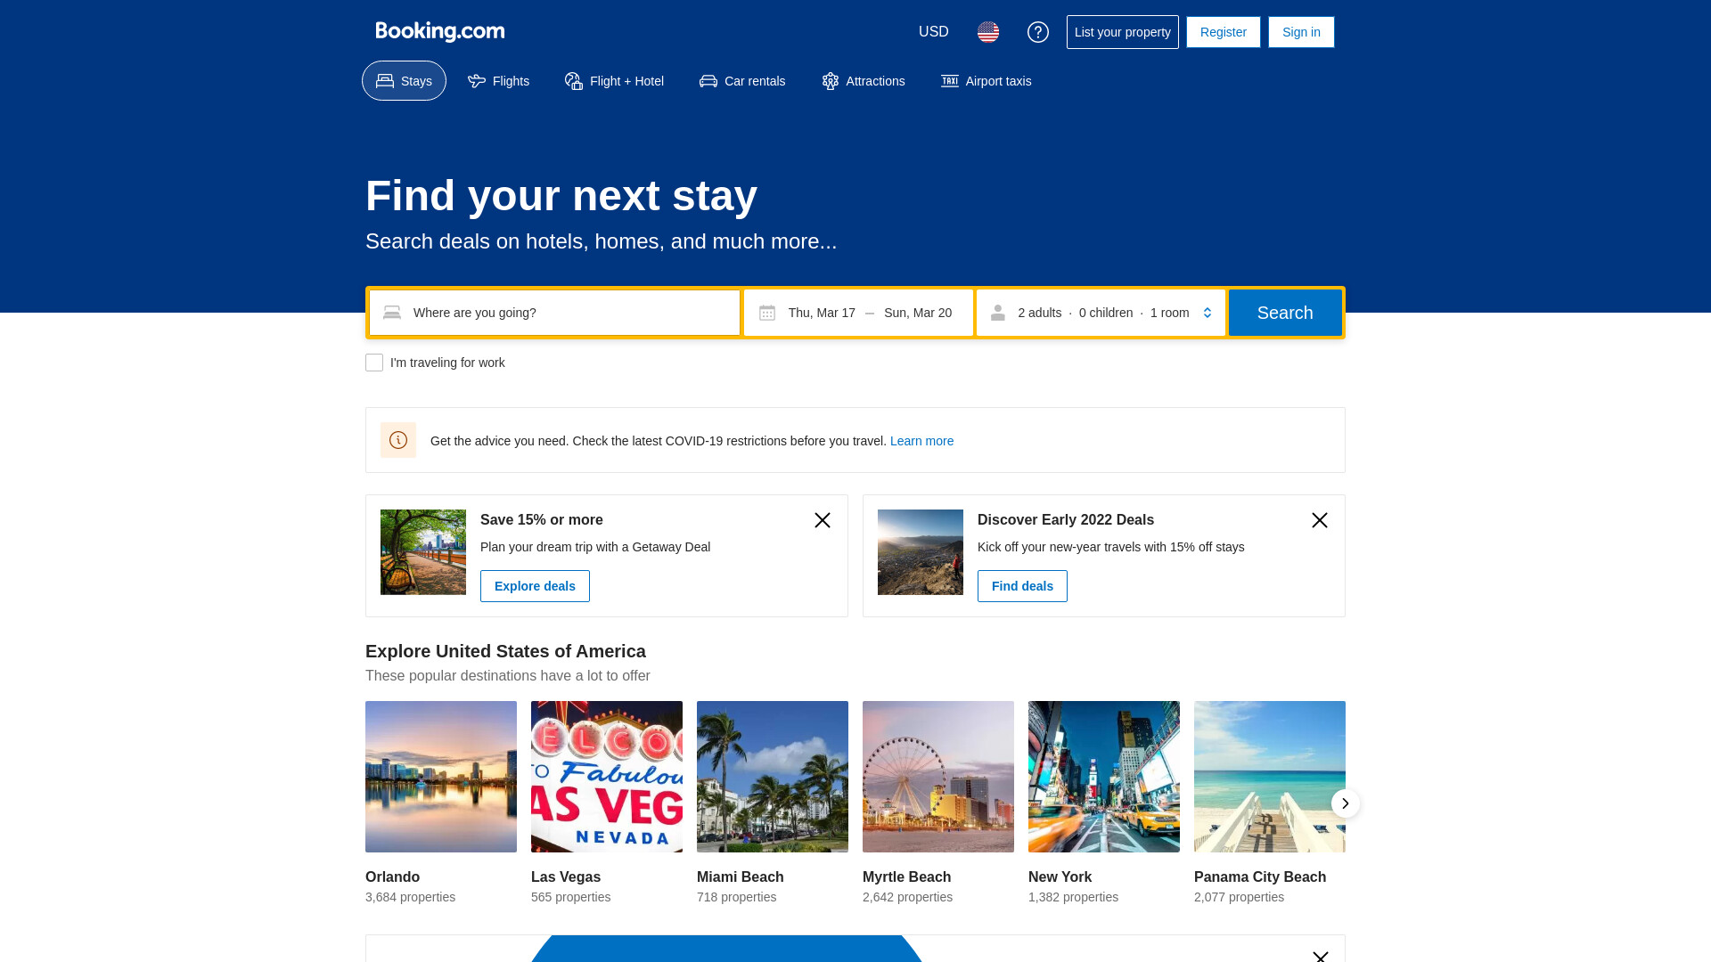Click the COVID-19 info icon
The height and width of the screenshot is (962, 1711).
398,440
